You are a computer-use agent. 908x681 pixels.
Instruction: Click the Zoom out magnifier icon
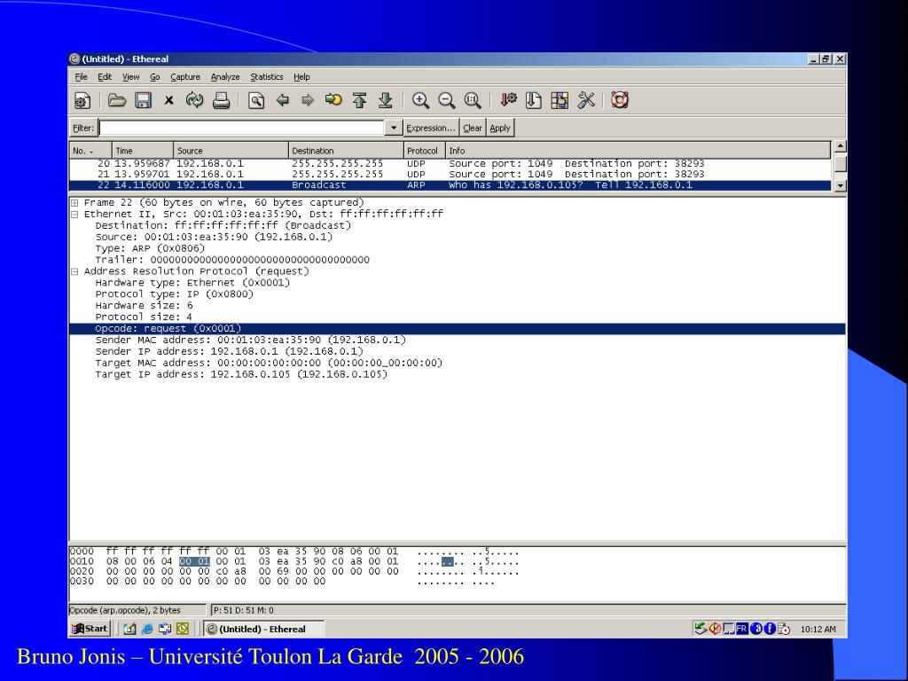tap(447, 101)
